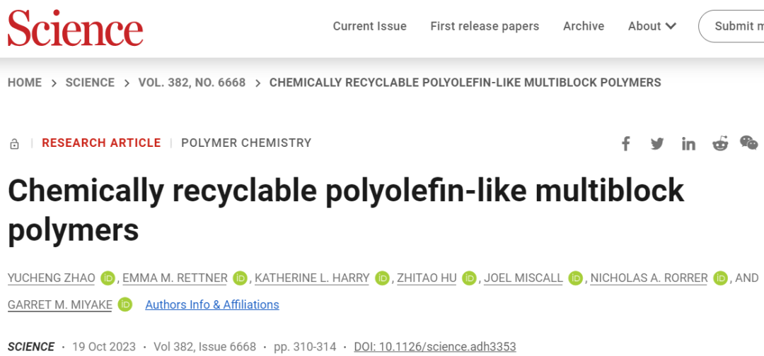
Task: Share article on LinkedIn
Action: click(x=688, y=143)
